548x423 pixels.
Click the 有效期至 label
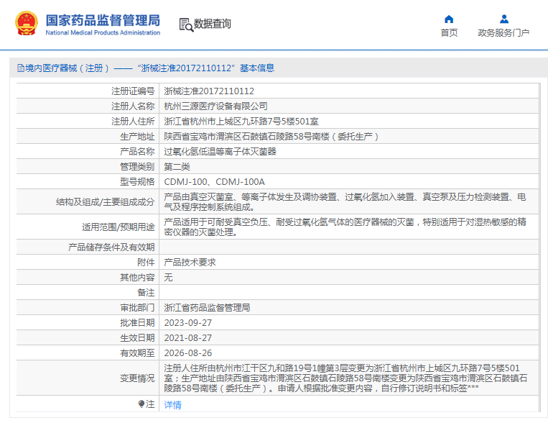click(137, 352)
